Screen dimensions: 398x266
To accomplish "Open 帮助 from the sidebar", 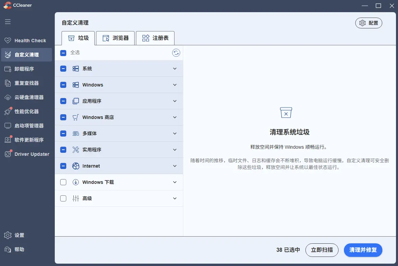I will coord(27,249).
